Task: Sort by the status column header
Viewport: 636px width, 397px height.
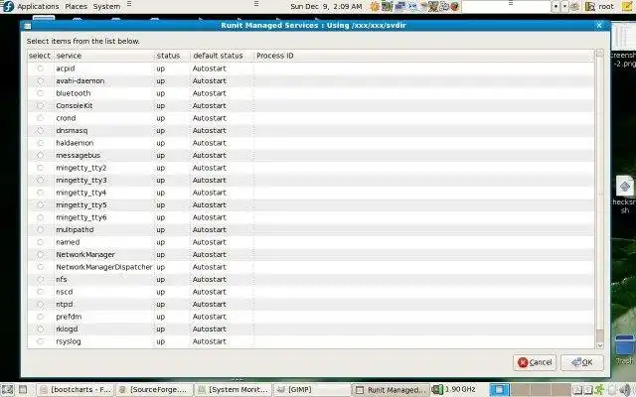Action: [x=172, y=56]
